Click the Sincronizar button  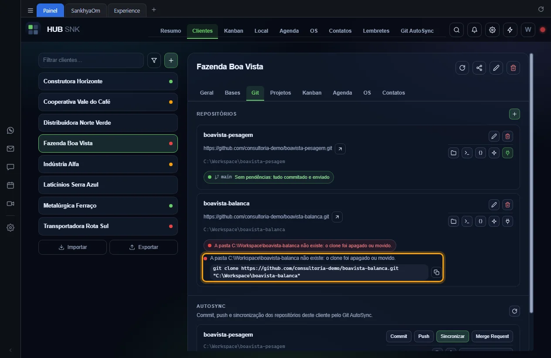click(x=452, y=336)
